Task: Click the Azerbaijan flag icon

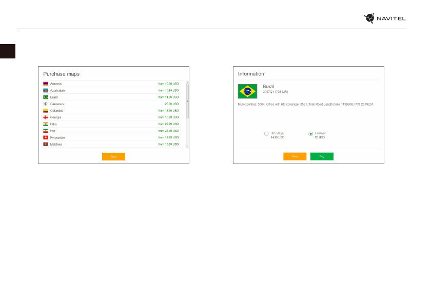Action: [x=46, y=90]
